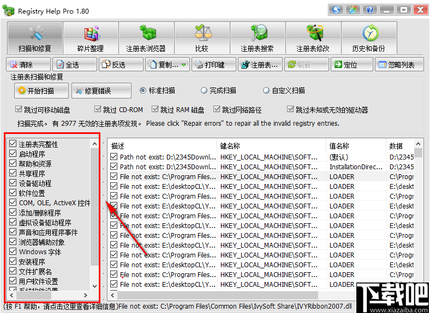Screen dimensions: 430x313
Task: Open the 扫描和修复 tab
Action: click(35, 38)
